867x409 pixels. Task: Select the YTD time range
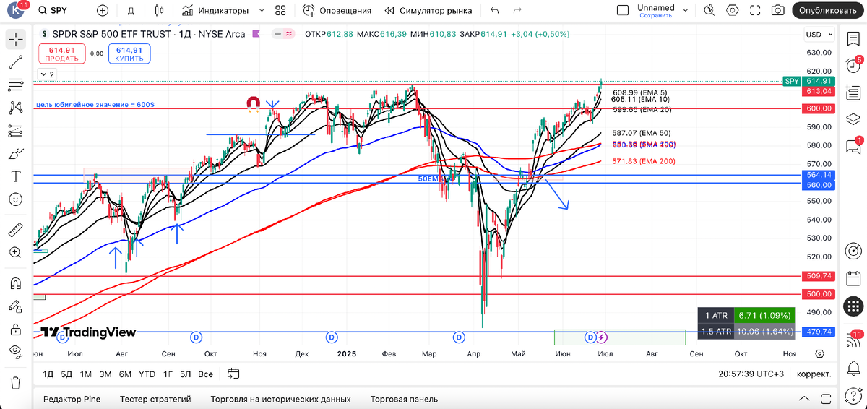click(147, 374)
